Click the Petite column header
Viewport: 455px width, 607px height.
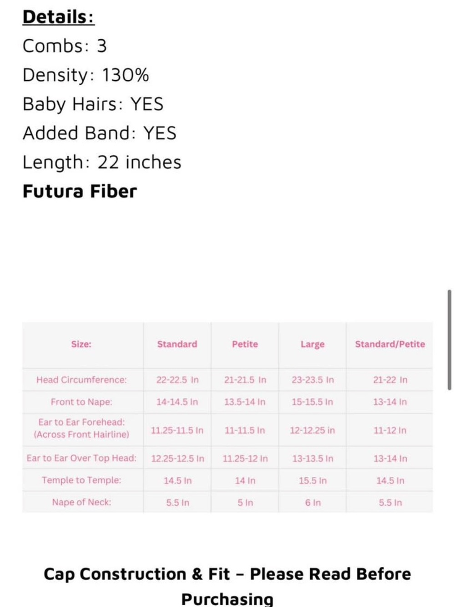click(x=245, y=344)
